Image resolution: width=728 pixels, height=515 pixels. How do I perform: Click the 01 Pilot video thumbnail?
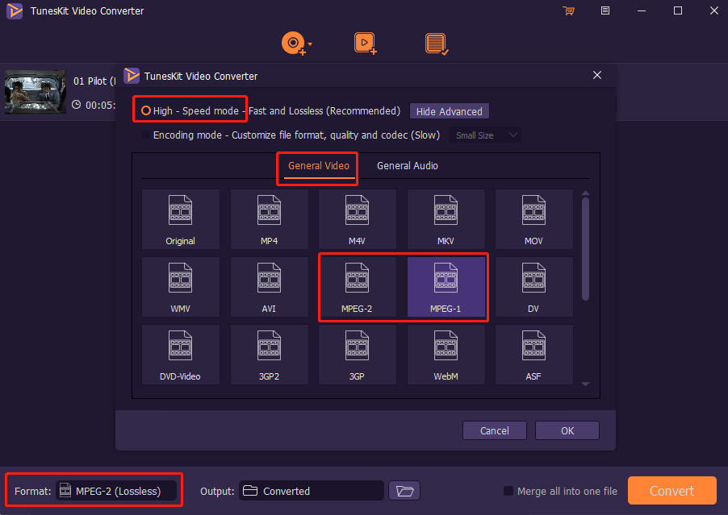pyautogui.click(x=36, y=92)
